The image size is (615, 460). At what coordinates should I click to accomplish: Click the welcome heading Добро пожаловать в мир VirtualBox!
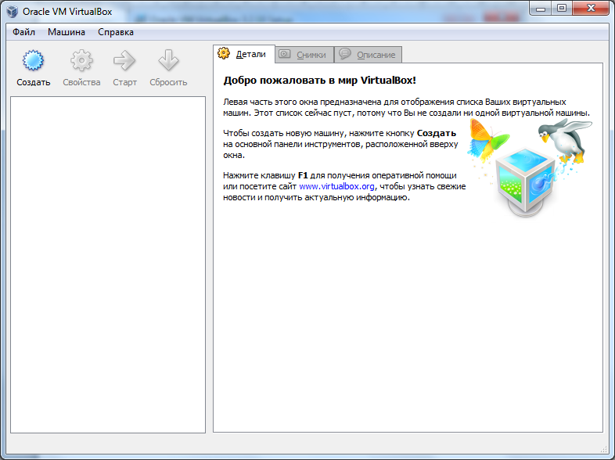click(x=319, y=81)
